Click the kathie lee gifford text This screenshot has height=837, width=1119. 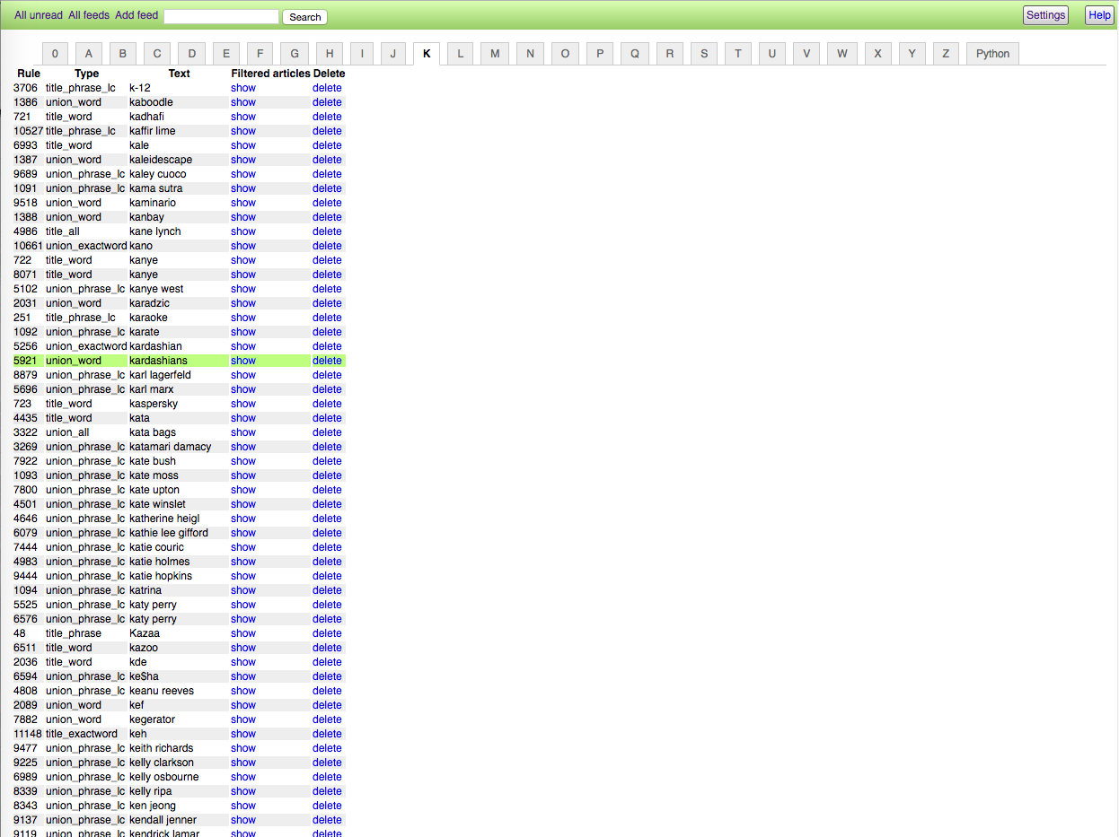coord(169,533)
